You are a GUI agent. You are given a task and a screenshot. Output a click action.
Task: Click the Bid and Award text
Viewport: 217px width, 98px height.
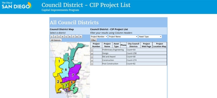109,57
